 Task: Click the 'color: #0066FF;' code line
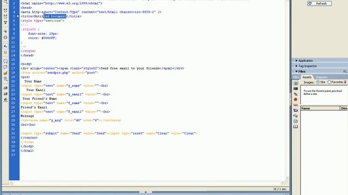point(42,38)
